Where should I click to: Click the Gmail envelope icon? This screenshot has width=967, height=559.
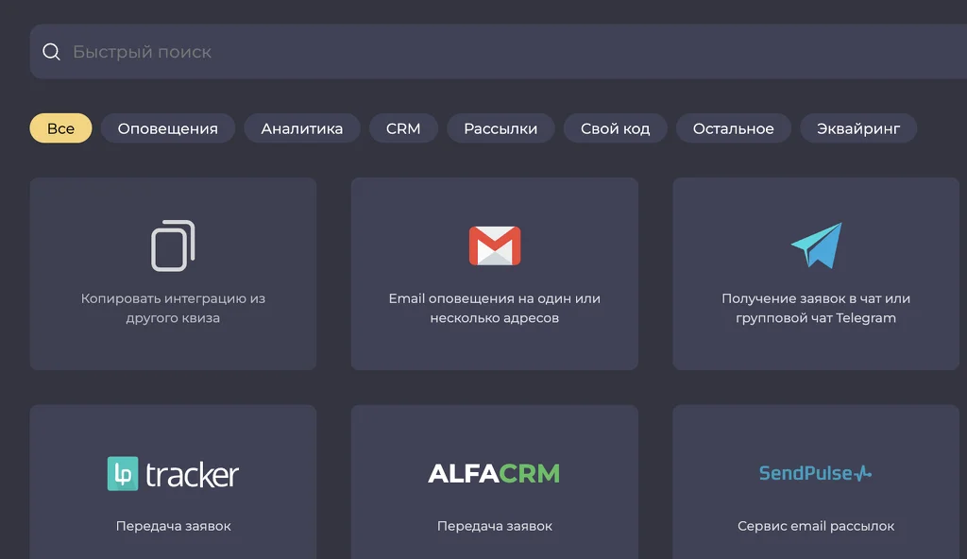(x=495, y=246)
